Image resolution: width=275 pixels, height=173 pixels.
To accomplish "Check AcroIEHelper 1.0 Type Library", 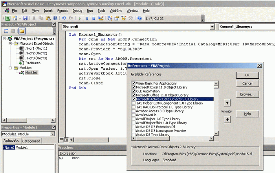I will [x=134, y=119].
